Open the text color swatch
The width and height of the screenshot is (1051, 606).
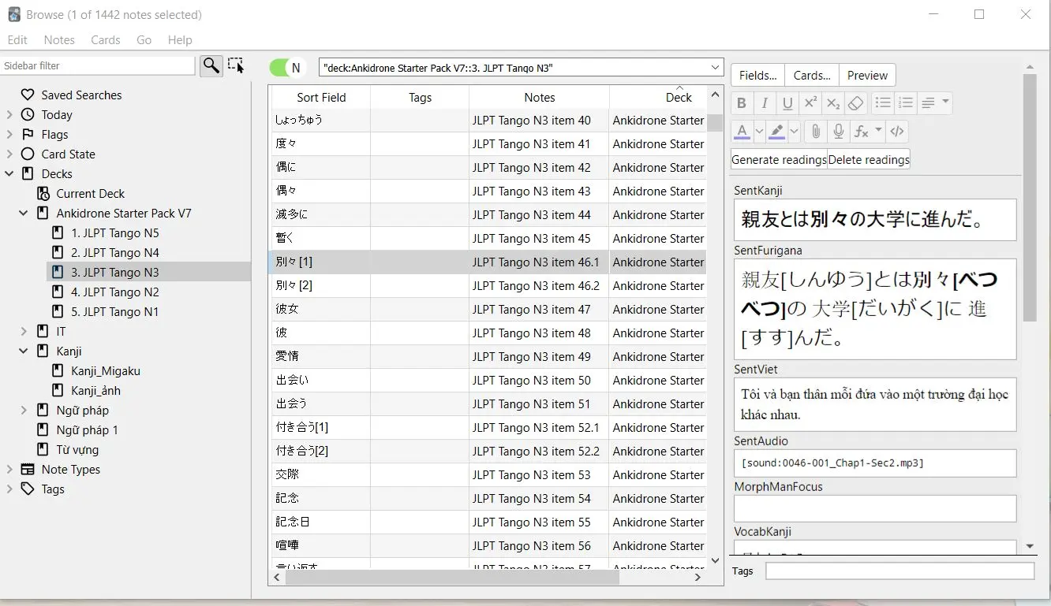click(742, 131)
